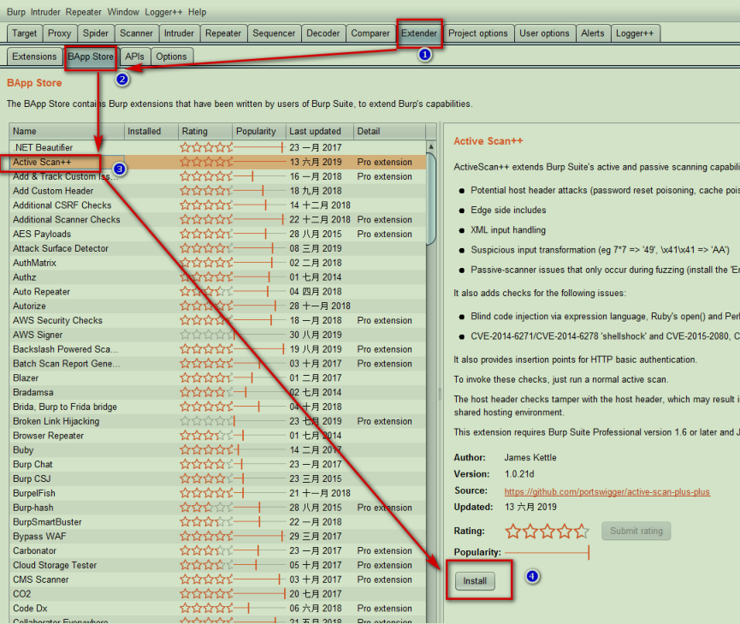Screen dimensions: 740x624
Task: Sort list by Last updated column header
Action: (x=319, y=131)
